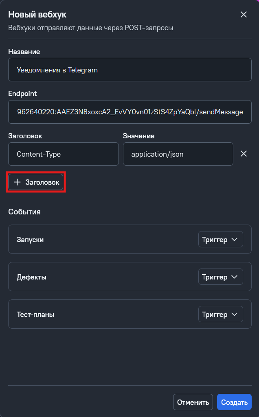Image resolution: width=259 pixels, height=417 pixels.
Task: Open the Запуски trigger dropdown
Action: (220, 240)
